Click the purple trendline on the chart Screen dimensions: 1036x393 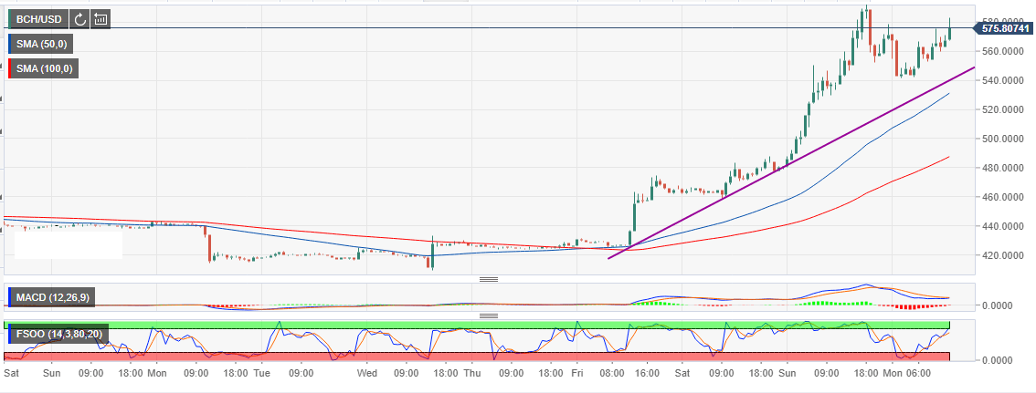[786, 164]
